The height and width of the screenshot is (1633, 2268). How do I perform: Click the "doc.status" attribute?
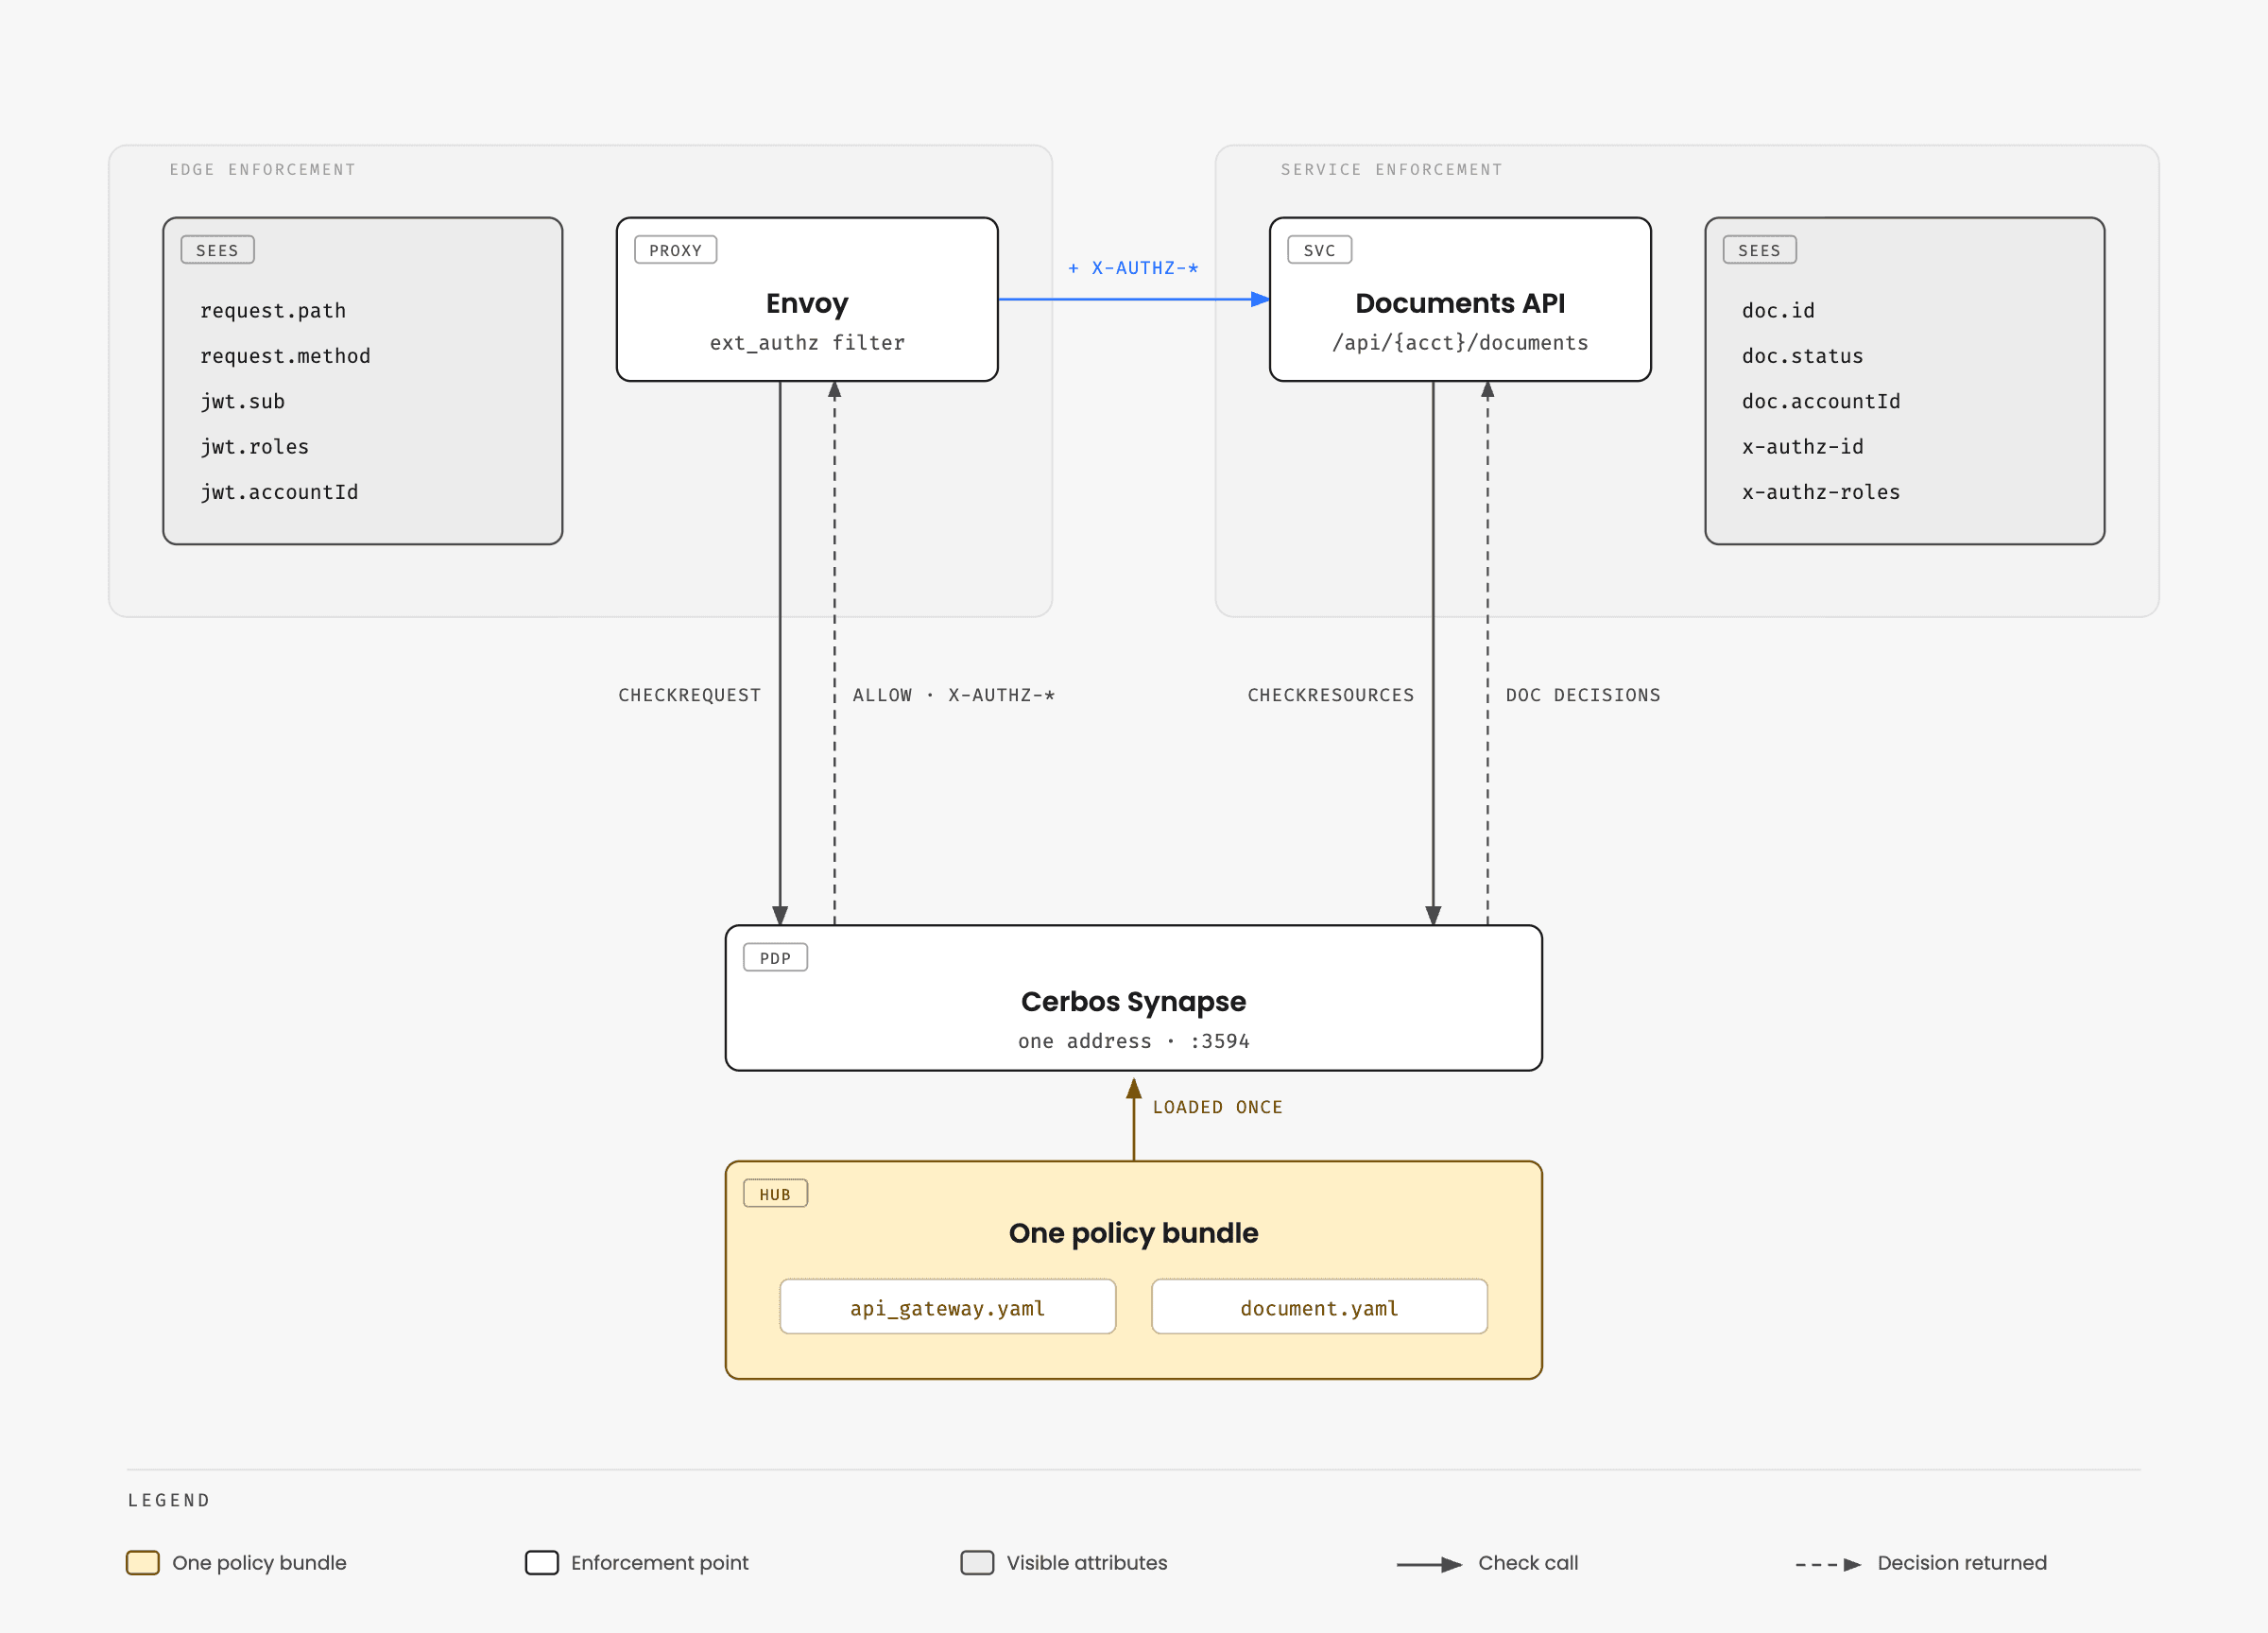click(1803, 356)
